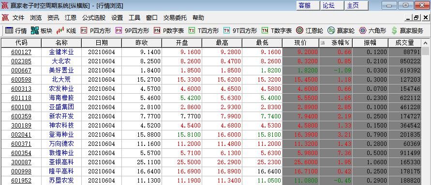Open stock code 601118
431x185 pixels.
[21, 98]
